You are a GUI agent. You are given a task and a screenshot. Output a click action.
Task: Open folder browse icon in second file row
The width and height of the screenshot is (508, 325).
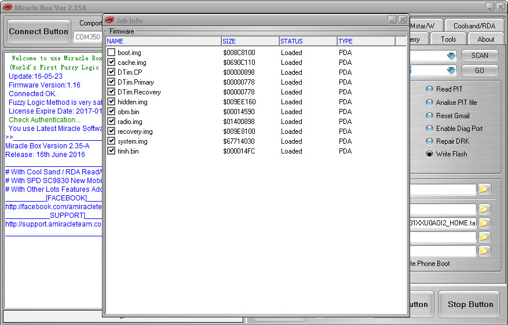tap(484, 210)
